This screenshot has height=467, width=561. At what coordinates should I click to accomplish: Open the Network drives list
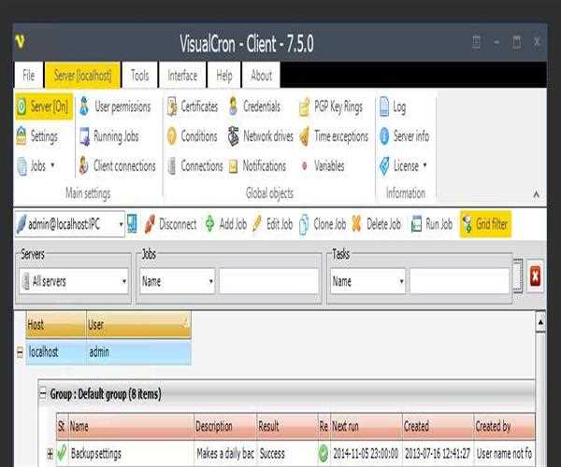[x=261, y=136]
